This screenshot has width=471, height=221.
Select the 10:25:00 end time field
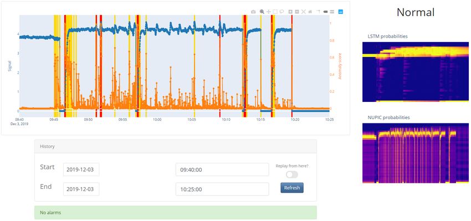tap(222, 189)
